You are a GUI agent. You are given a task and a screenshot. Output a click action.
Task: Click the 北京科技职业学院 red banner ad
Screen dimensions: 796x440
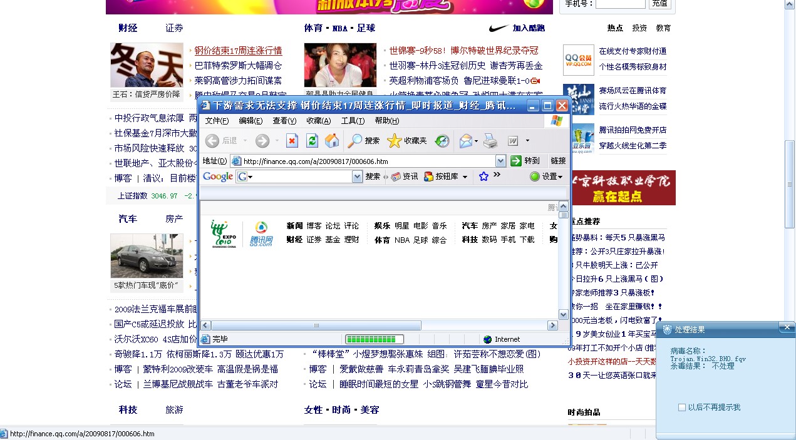tap(623, 188)
